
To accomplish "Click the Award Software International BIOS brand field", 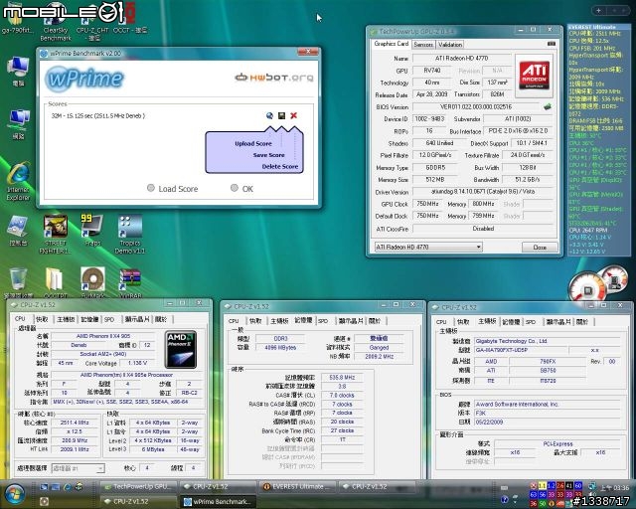I will (x=548, y=404).
